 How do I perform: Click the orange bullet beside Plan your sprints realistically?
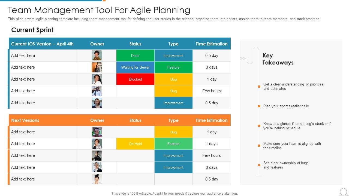(259, 106)
